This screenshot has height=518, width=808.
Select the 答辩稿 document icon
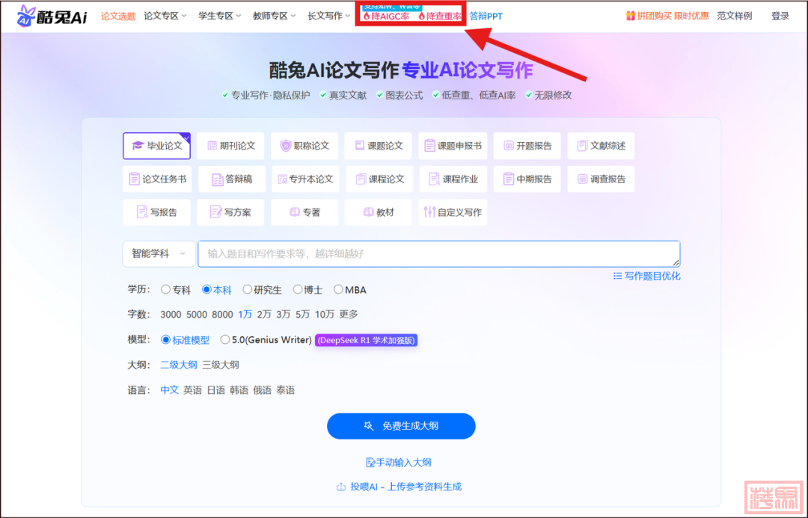click(217, 179)
